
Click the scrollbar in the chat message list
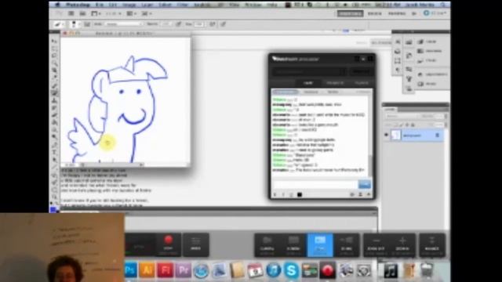click(370, 164)
